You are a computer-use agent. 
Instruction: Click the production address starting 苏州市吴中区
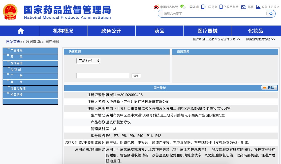pyautogui.click(x=165, y=115)
